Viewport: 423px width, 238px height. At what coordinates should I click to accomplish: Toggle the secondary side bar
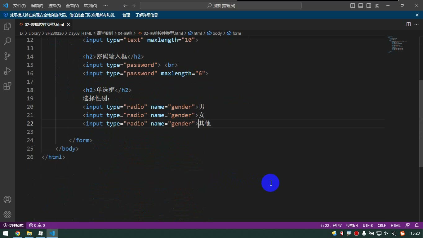click(x=369, y=6)
